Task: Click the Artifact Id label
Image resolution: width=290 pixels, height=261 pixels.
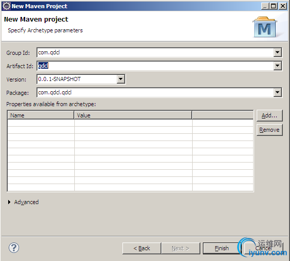Action: click(20, 66)
